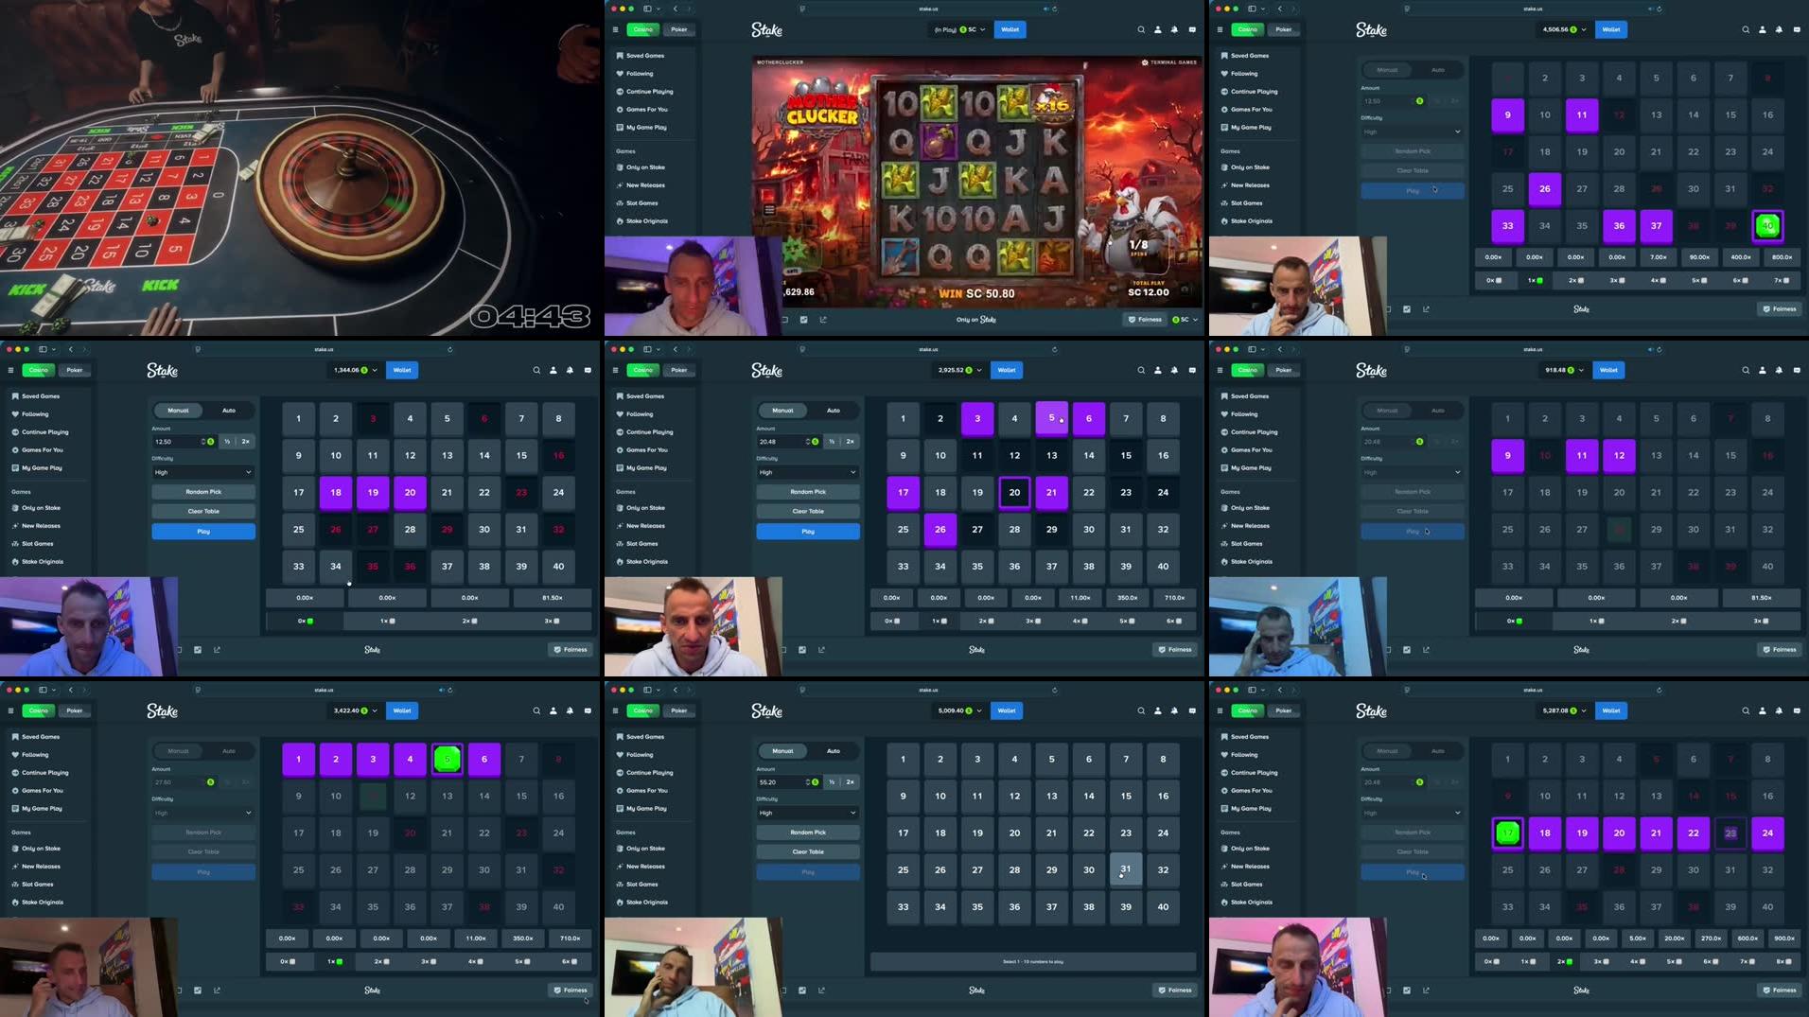Open My Game Play in the 5,009.40 window sidebar
1809x1017 pixels.
pos(646,809)
